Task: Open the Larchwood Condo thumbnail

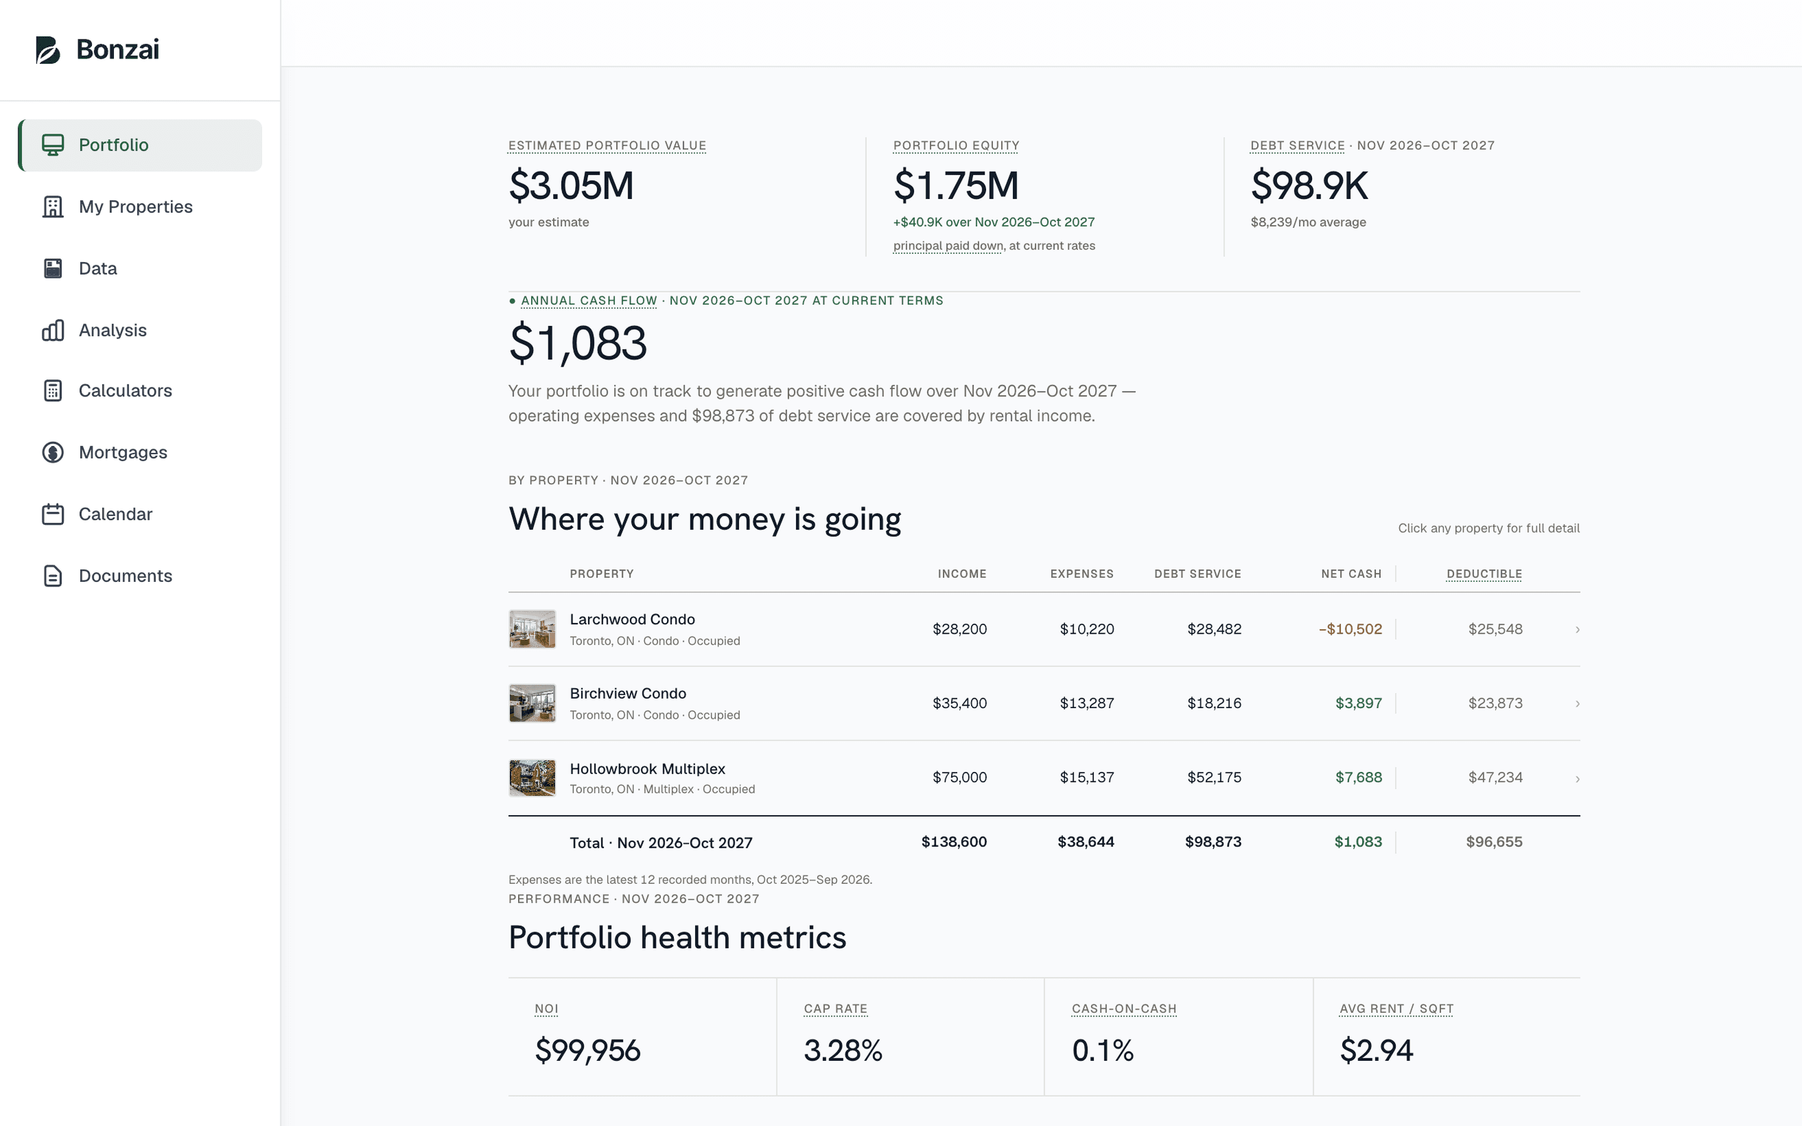Action: coord(532,629)
